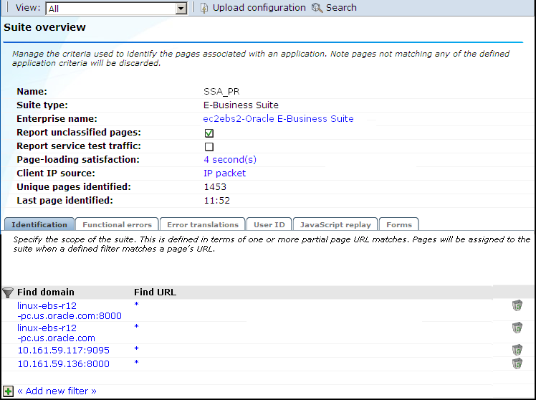The height and width of the screenshot is (400, 536).
Task: Click the ec2ebs2-Oracle E-Business Suite link
Action: tap(278, 119)
